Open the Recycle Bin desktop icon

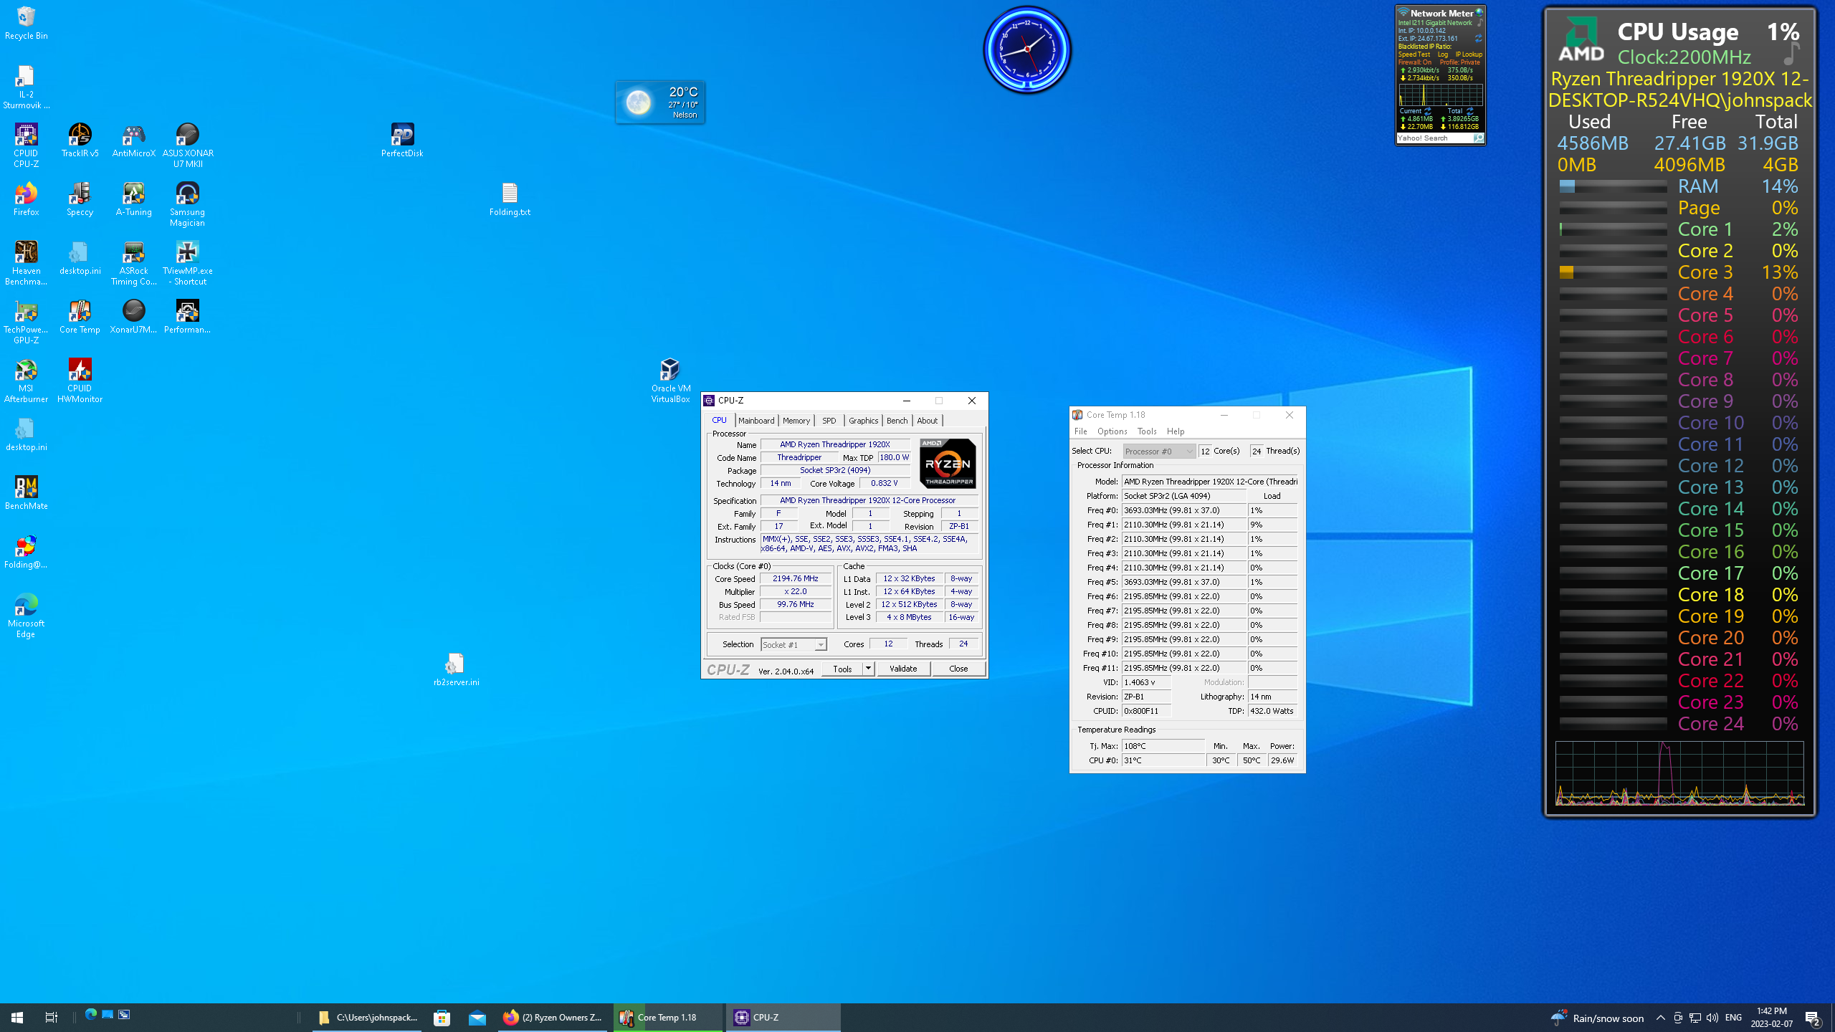pos(26,23)
